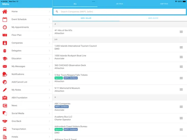Open 1,000 Islands International Tourism Council listing
187x140 pixels.
120,47
